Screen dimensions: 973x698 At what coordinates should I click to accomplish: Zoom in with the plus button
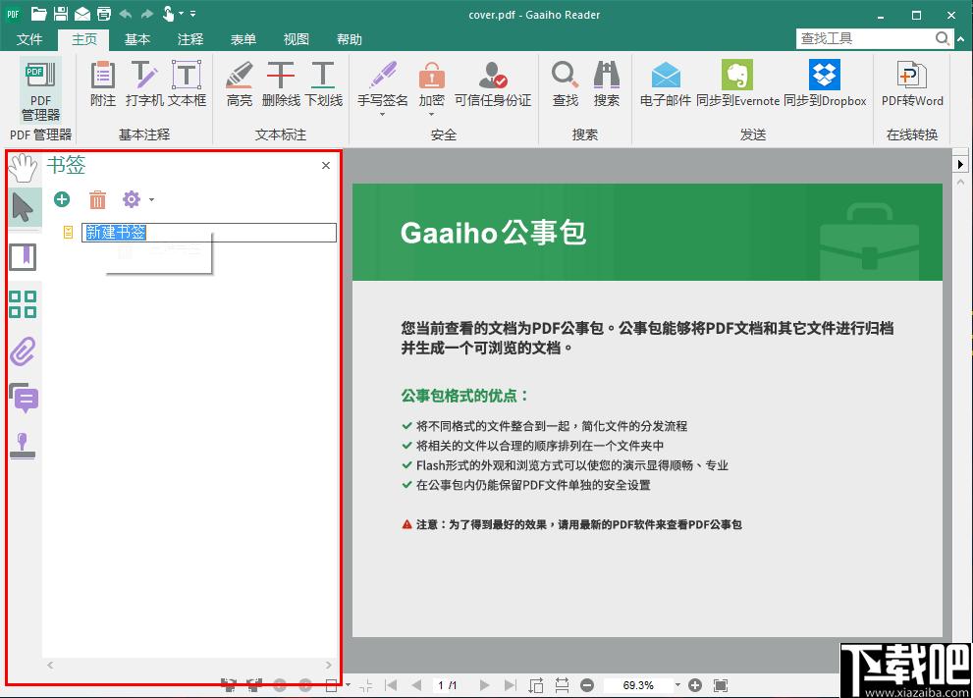coord(695,685)
